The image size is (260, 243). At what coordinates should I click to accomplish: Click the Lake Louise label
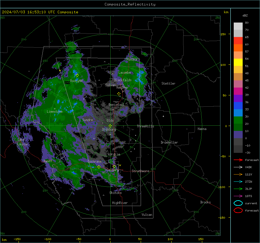point(22,142)
